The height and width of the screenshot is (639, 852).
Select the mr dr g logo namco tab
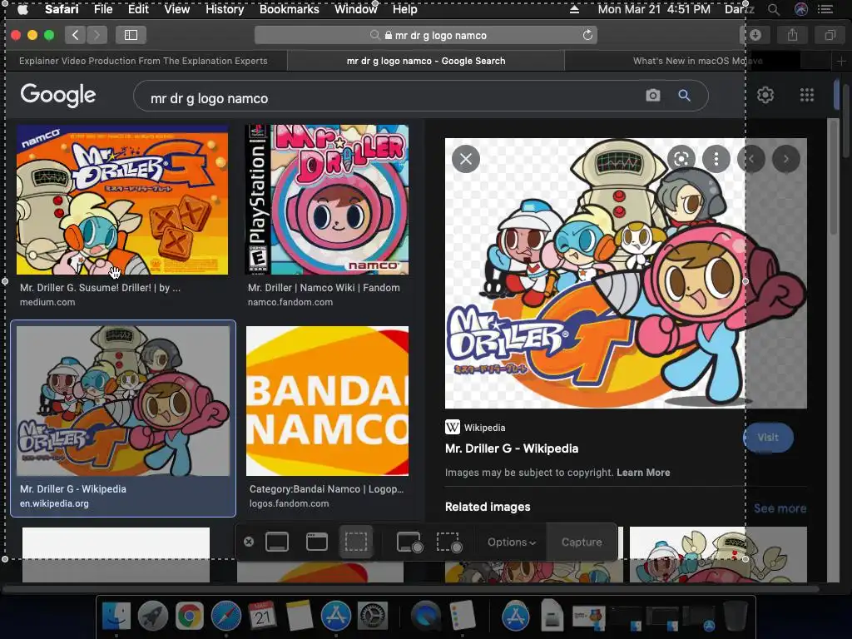click(x=426, y=61)
